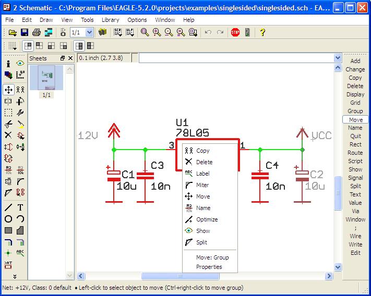
Task: Select the Mark tool icon
Action: (20, 75)
